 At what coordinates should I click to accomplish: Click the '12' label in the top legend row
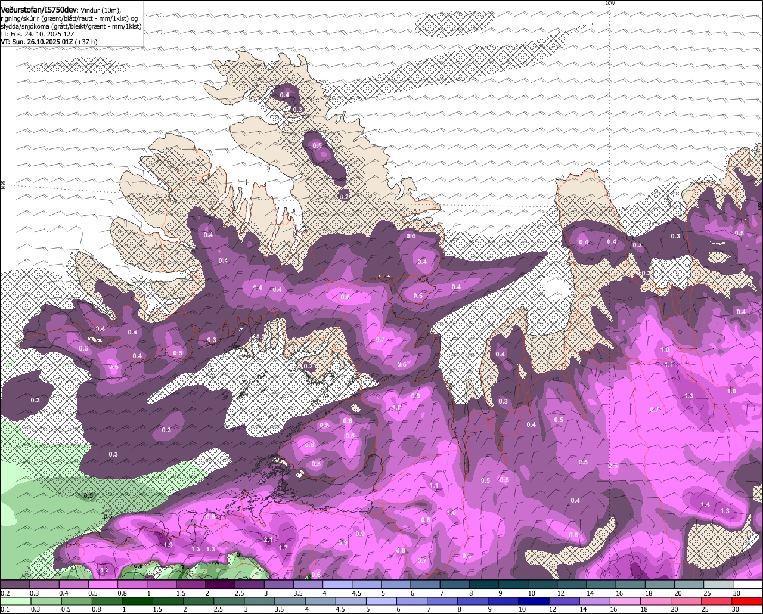(561, 593)
